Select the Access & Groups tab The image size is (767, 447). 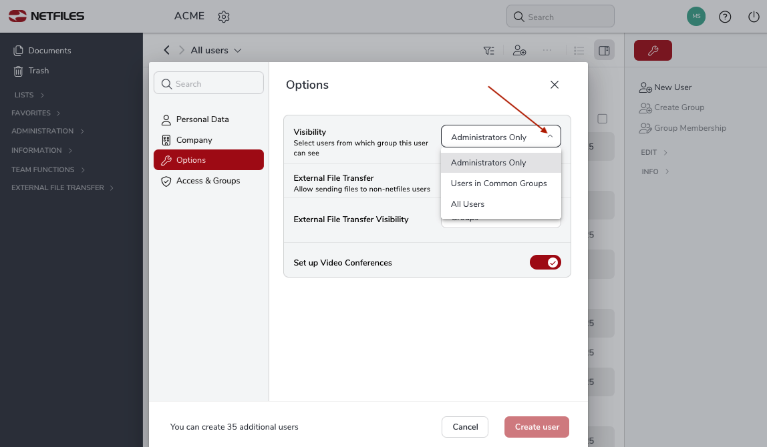208,181
